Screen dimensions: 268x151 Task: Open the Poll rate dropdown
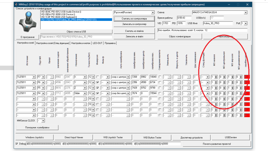pyautogui.click(x=245, y=23)
